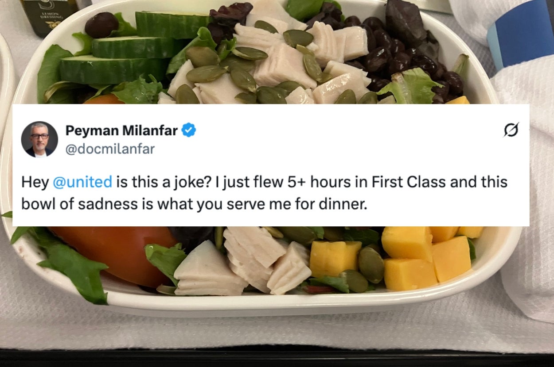Screen dimensions: 554x367
Task: Open the Peyman Milanfar display name link
Action: point(121,130)
